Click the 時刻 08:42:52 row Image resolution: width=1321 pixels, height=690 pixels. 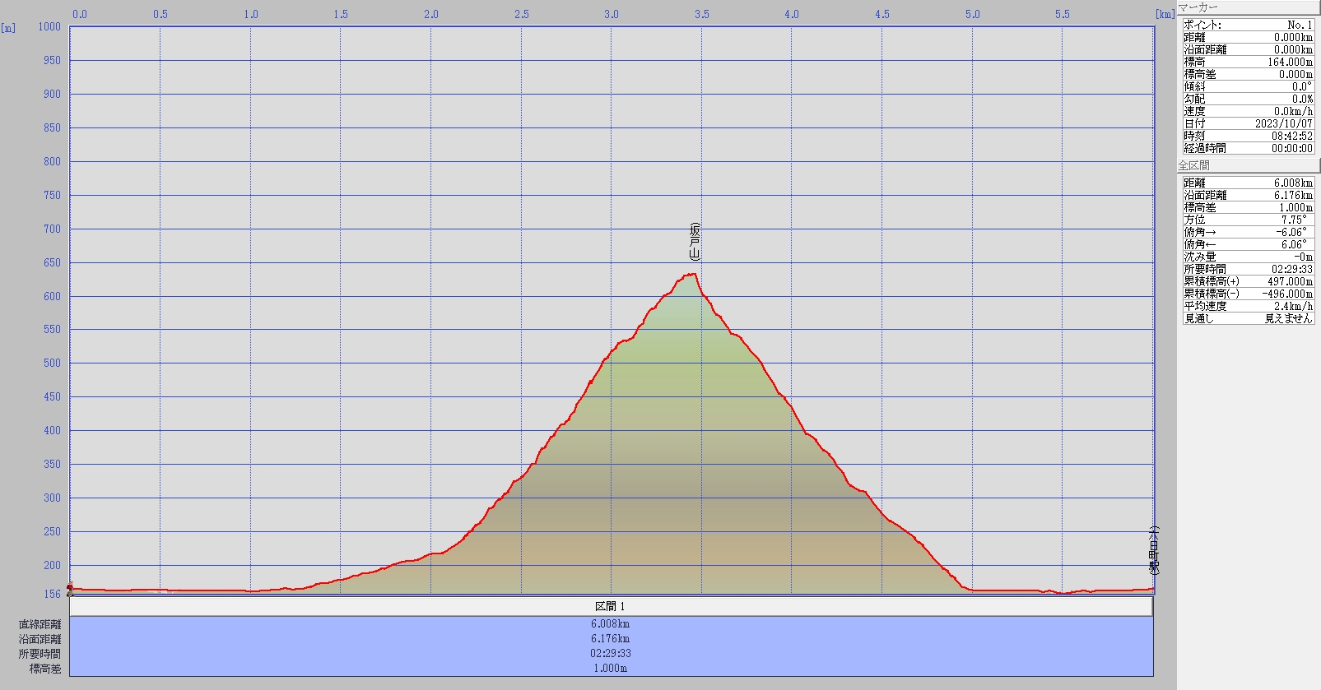tap(1248, 136)
